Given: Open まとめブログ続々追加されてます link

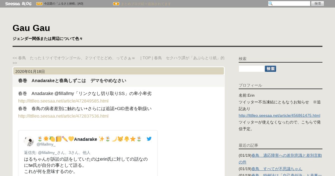Looking at the screenshot, I should pyautogui.click(x=146, y=4).
